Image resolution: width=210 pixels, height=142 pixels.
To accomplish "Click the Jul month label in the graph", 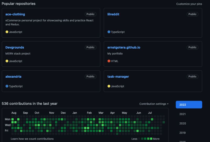I will (x=150, y=113).
